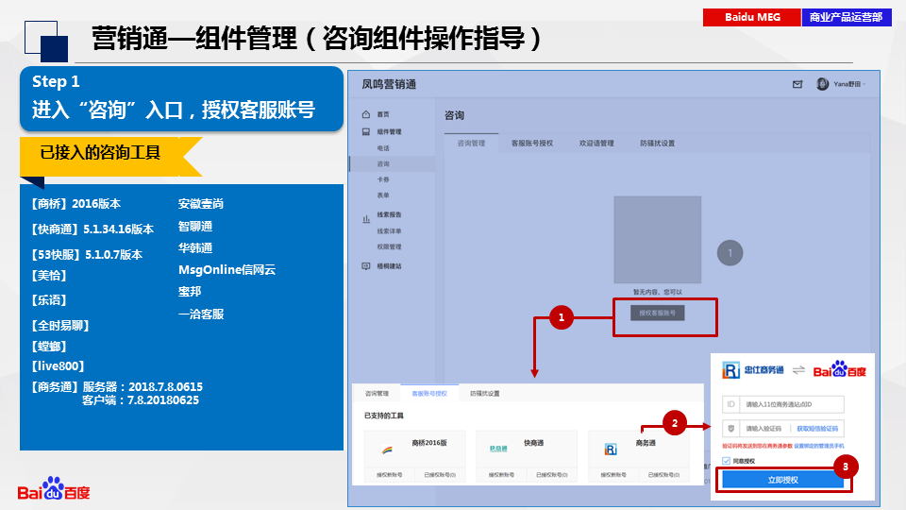Click 已授权账号 under 快商通
906x510 pixels.
click(x=552, y=475)
